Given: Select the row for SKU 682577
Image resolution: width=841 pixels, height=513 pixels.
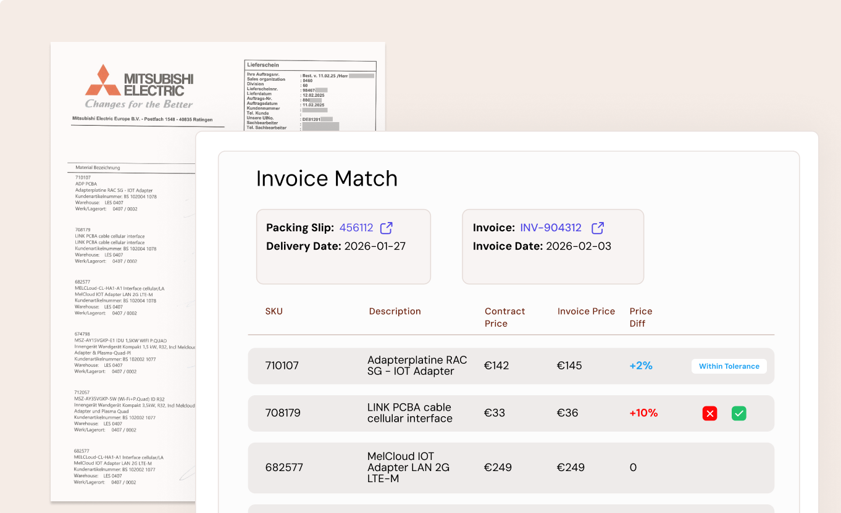Looking at the screenshot, I should point(432,467).
